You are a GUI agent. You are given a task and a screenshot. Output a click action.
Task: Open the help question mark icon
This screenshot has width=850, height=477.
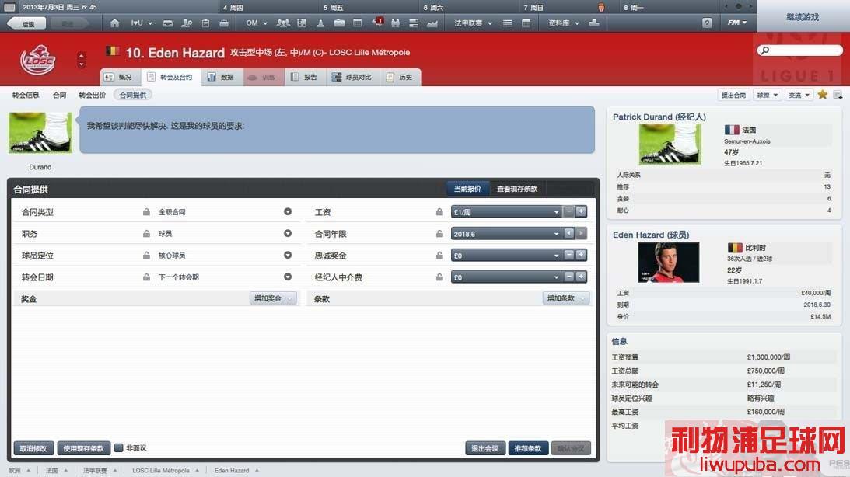(707, 23)
